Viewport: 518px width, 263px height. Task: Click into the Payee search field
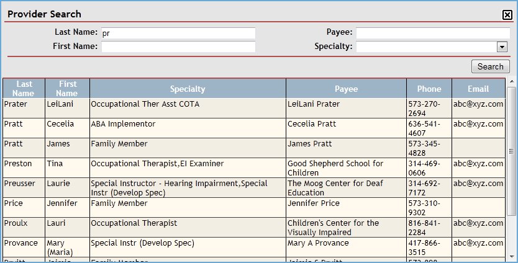pyautogui.click(x=432, y=33)
